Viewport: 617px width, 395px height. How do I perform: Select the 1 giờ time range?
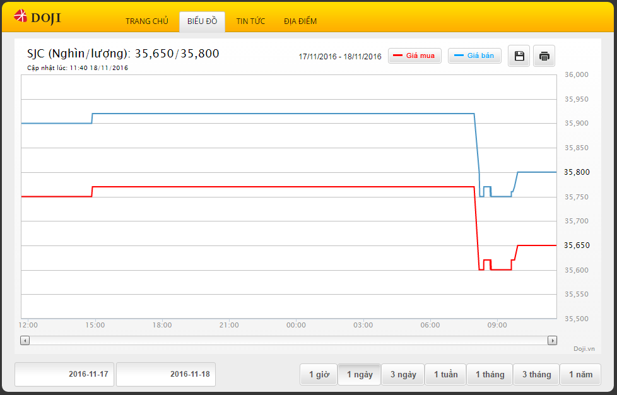tap(319, 374)
